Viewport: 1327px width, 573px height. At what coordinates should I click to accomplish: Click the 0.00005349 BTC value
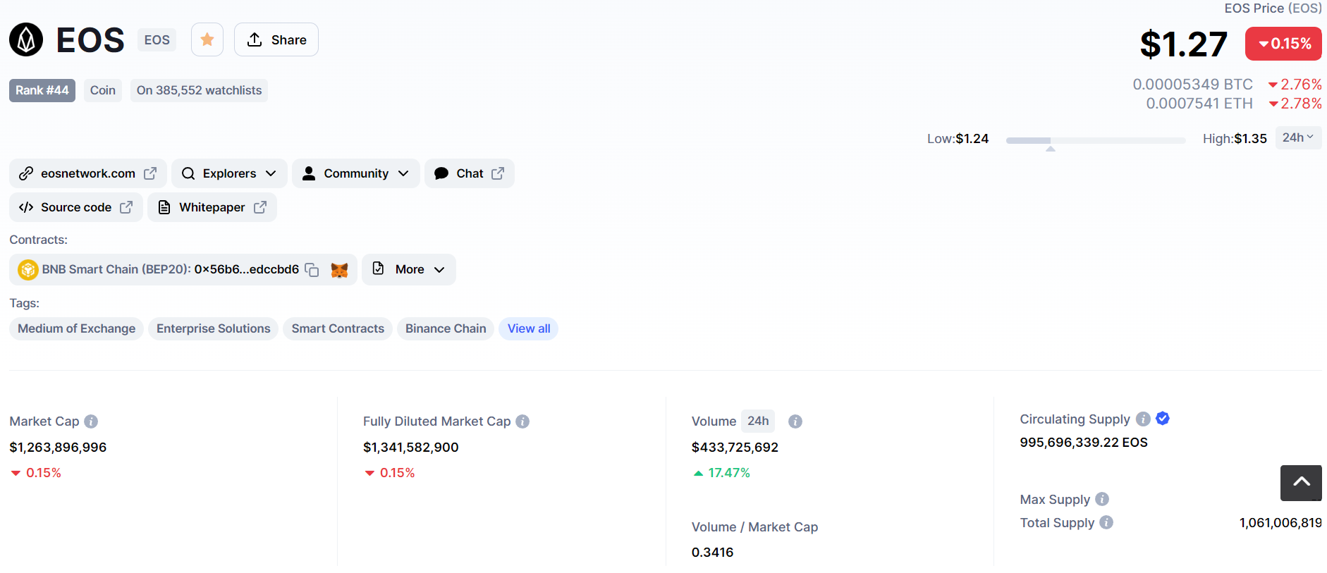(1193, 85)
